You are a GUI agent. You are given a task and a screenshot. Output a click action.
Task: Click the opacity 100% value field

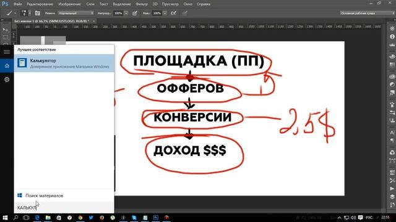(118, 13)
